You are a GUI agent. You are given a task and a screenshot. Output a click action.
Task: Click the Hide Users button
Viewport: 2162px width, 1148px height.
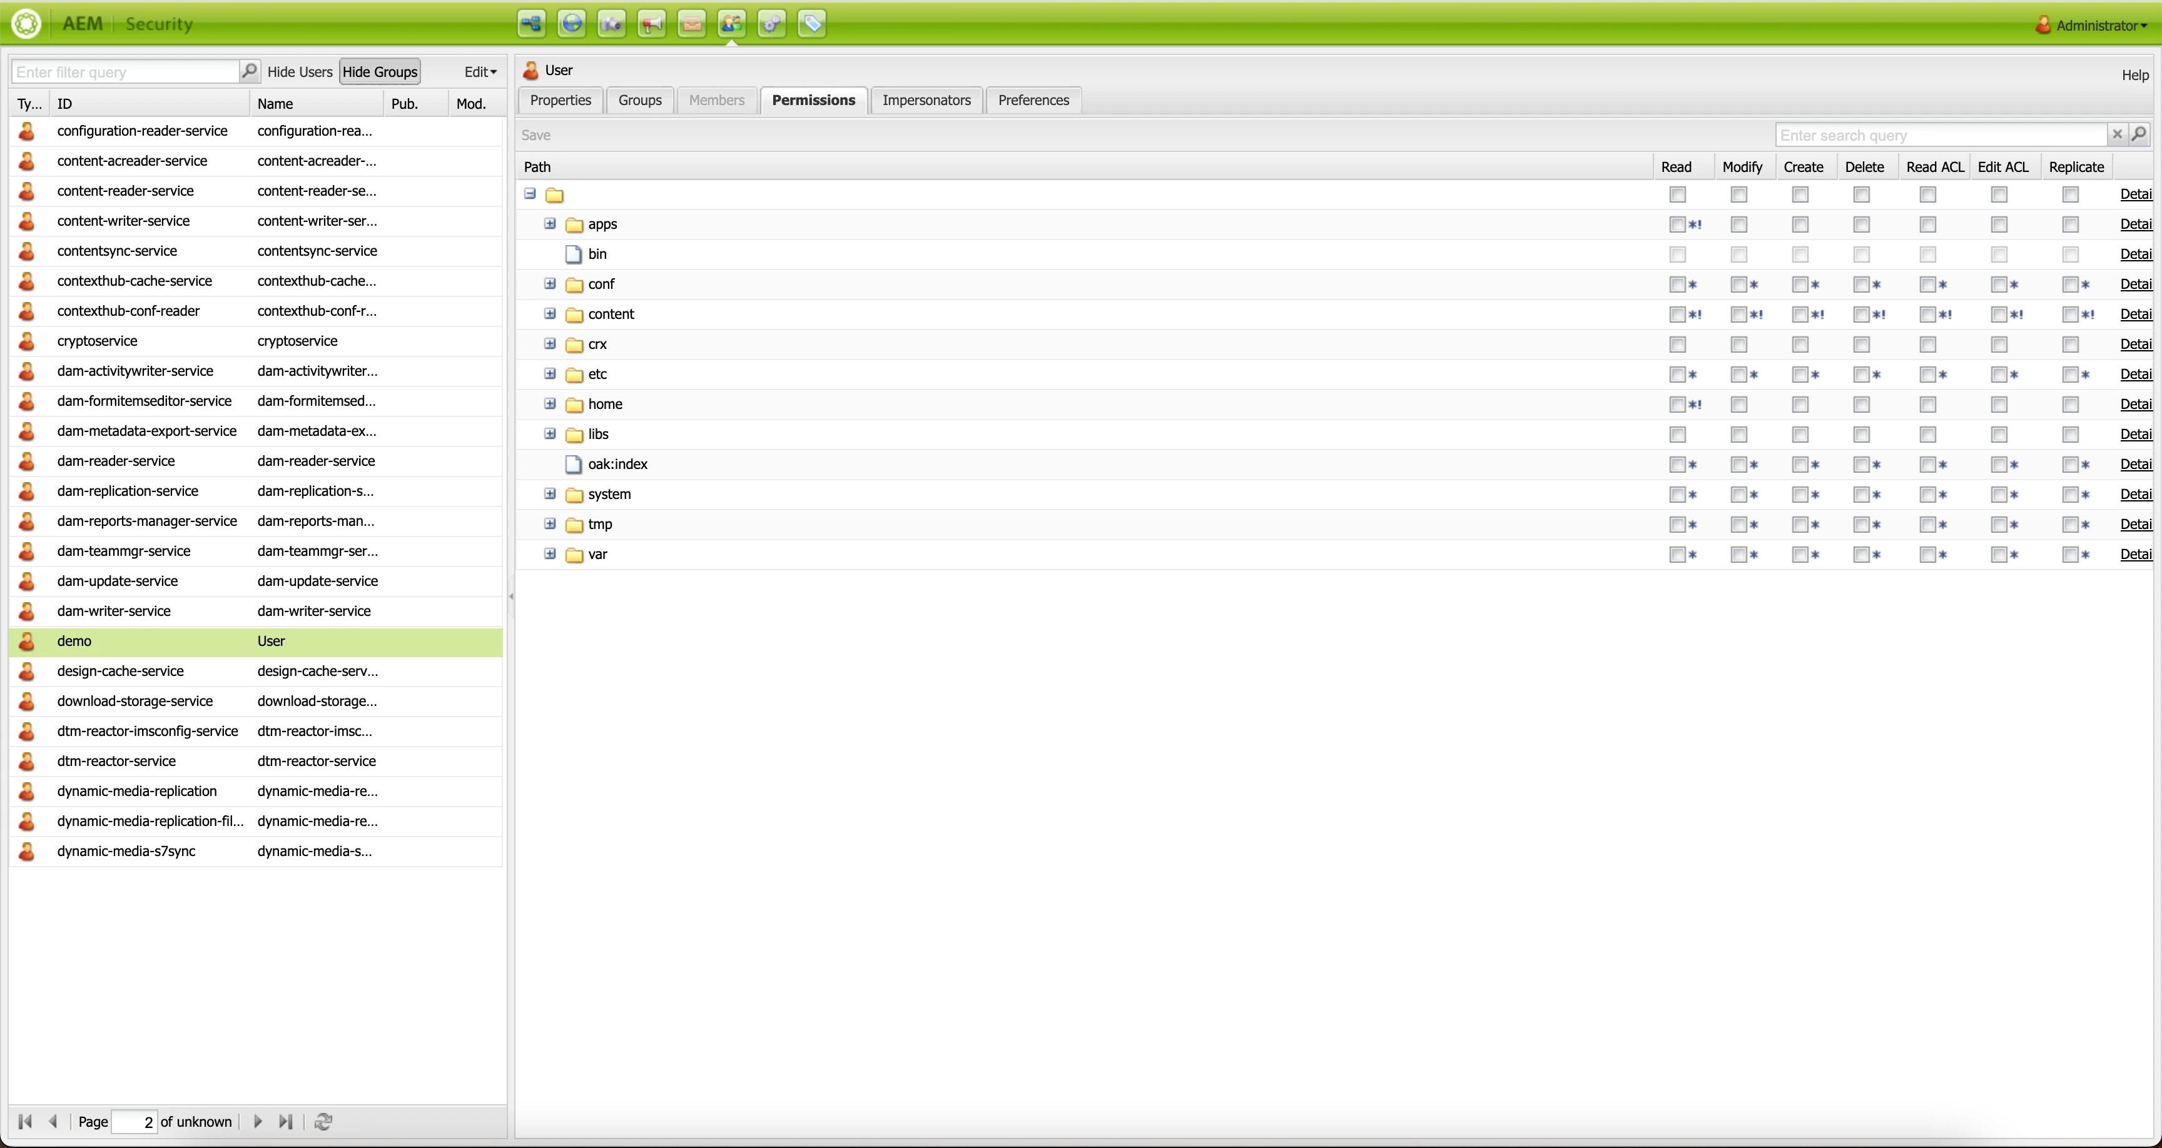click(300, 72)
